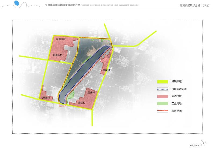Click the 秦庄村 village label
Viewport: 213px width, 150px height.
point(82,103)
